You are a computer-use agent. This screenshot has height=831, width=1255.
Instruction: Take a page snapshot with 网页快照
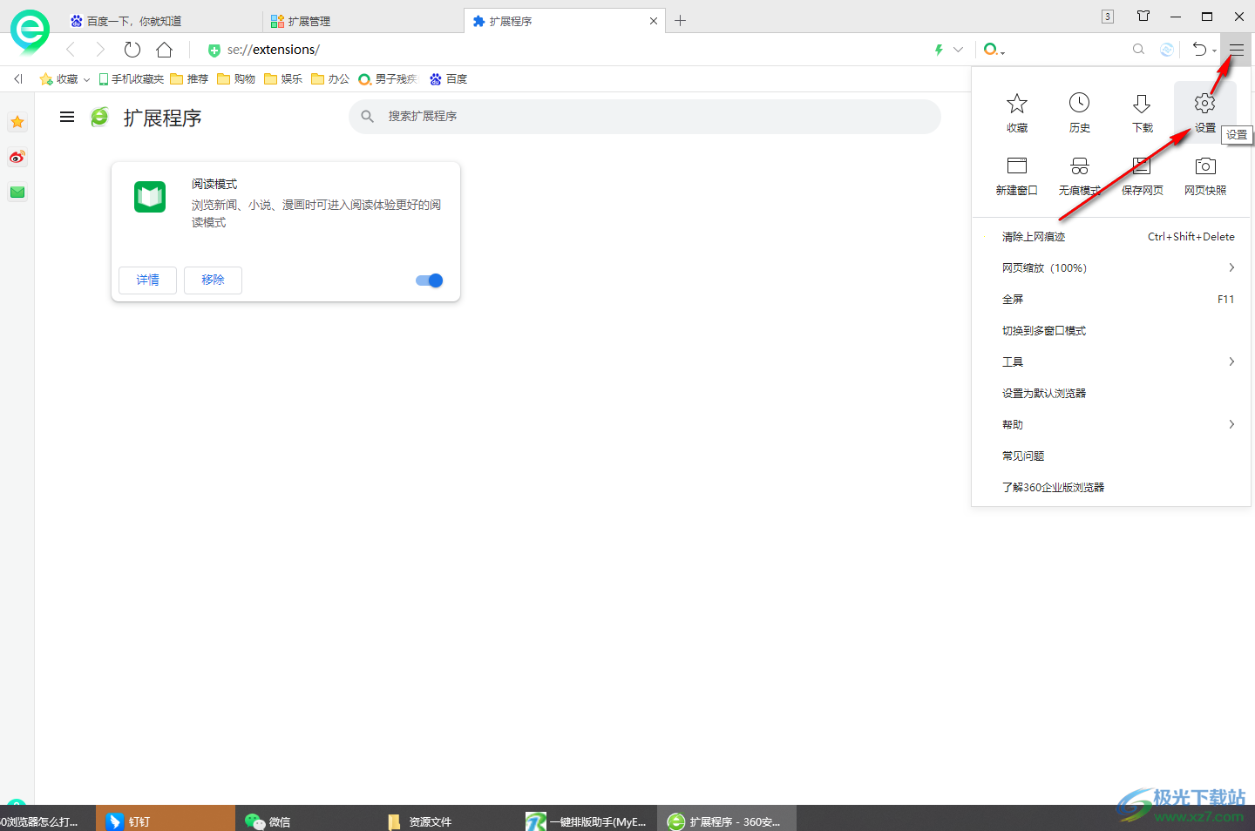(x=1204, y=175)
